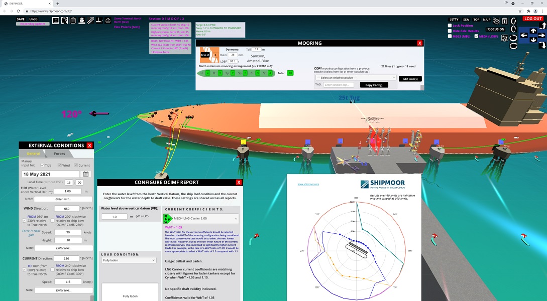Click the browser reload icon

coord(18,11)
